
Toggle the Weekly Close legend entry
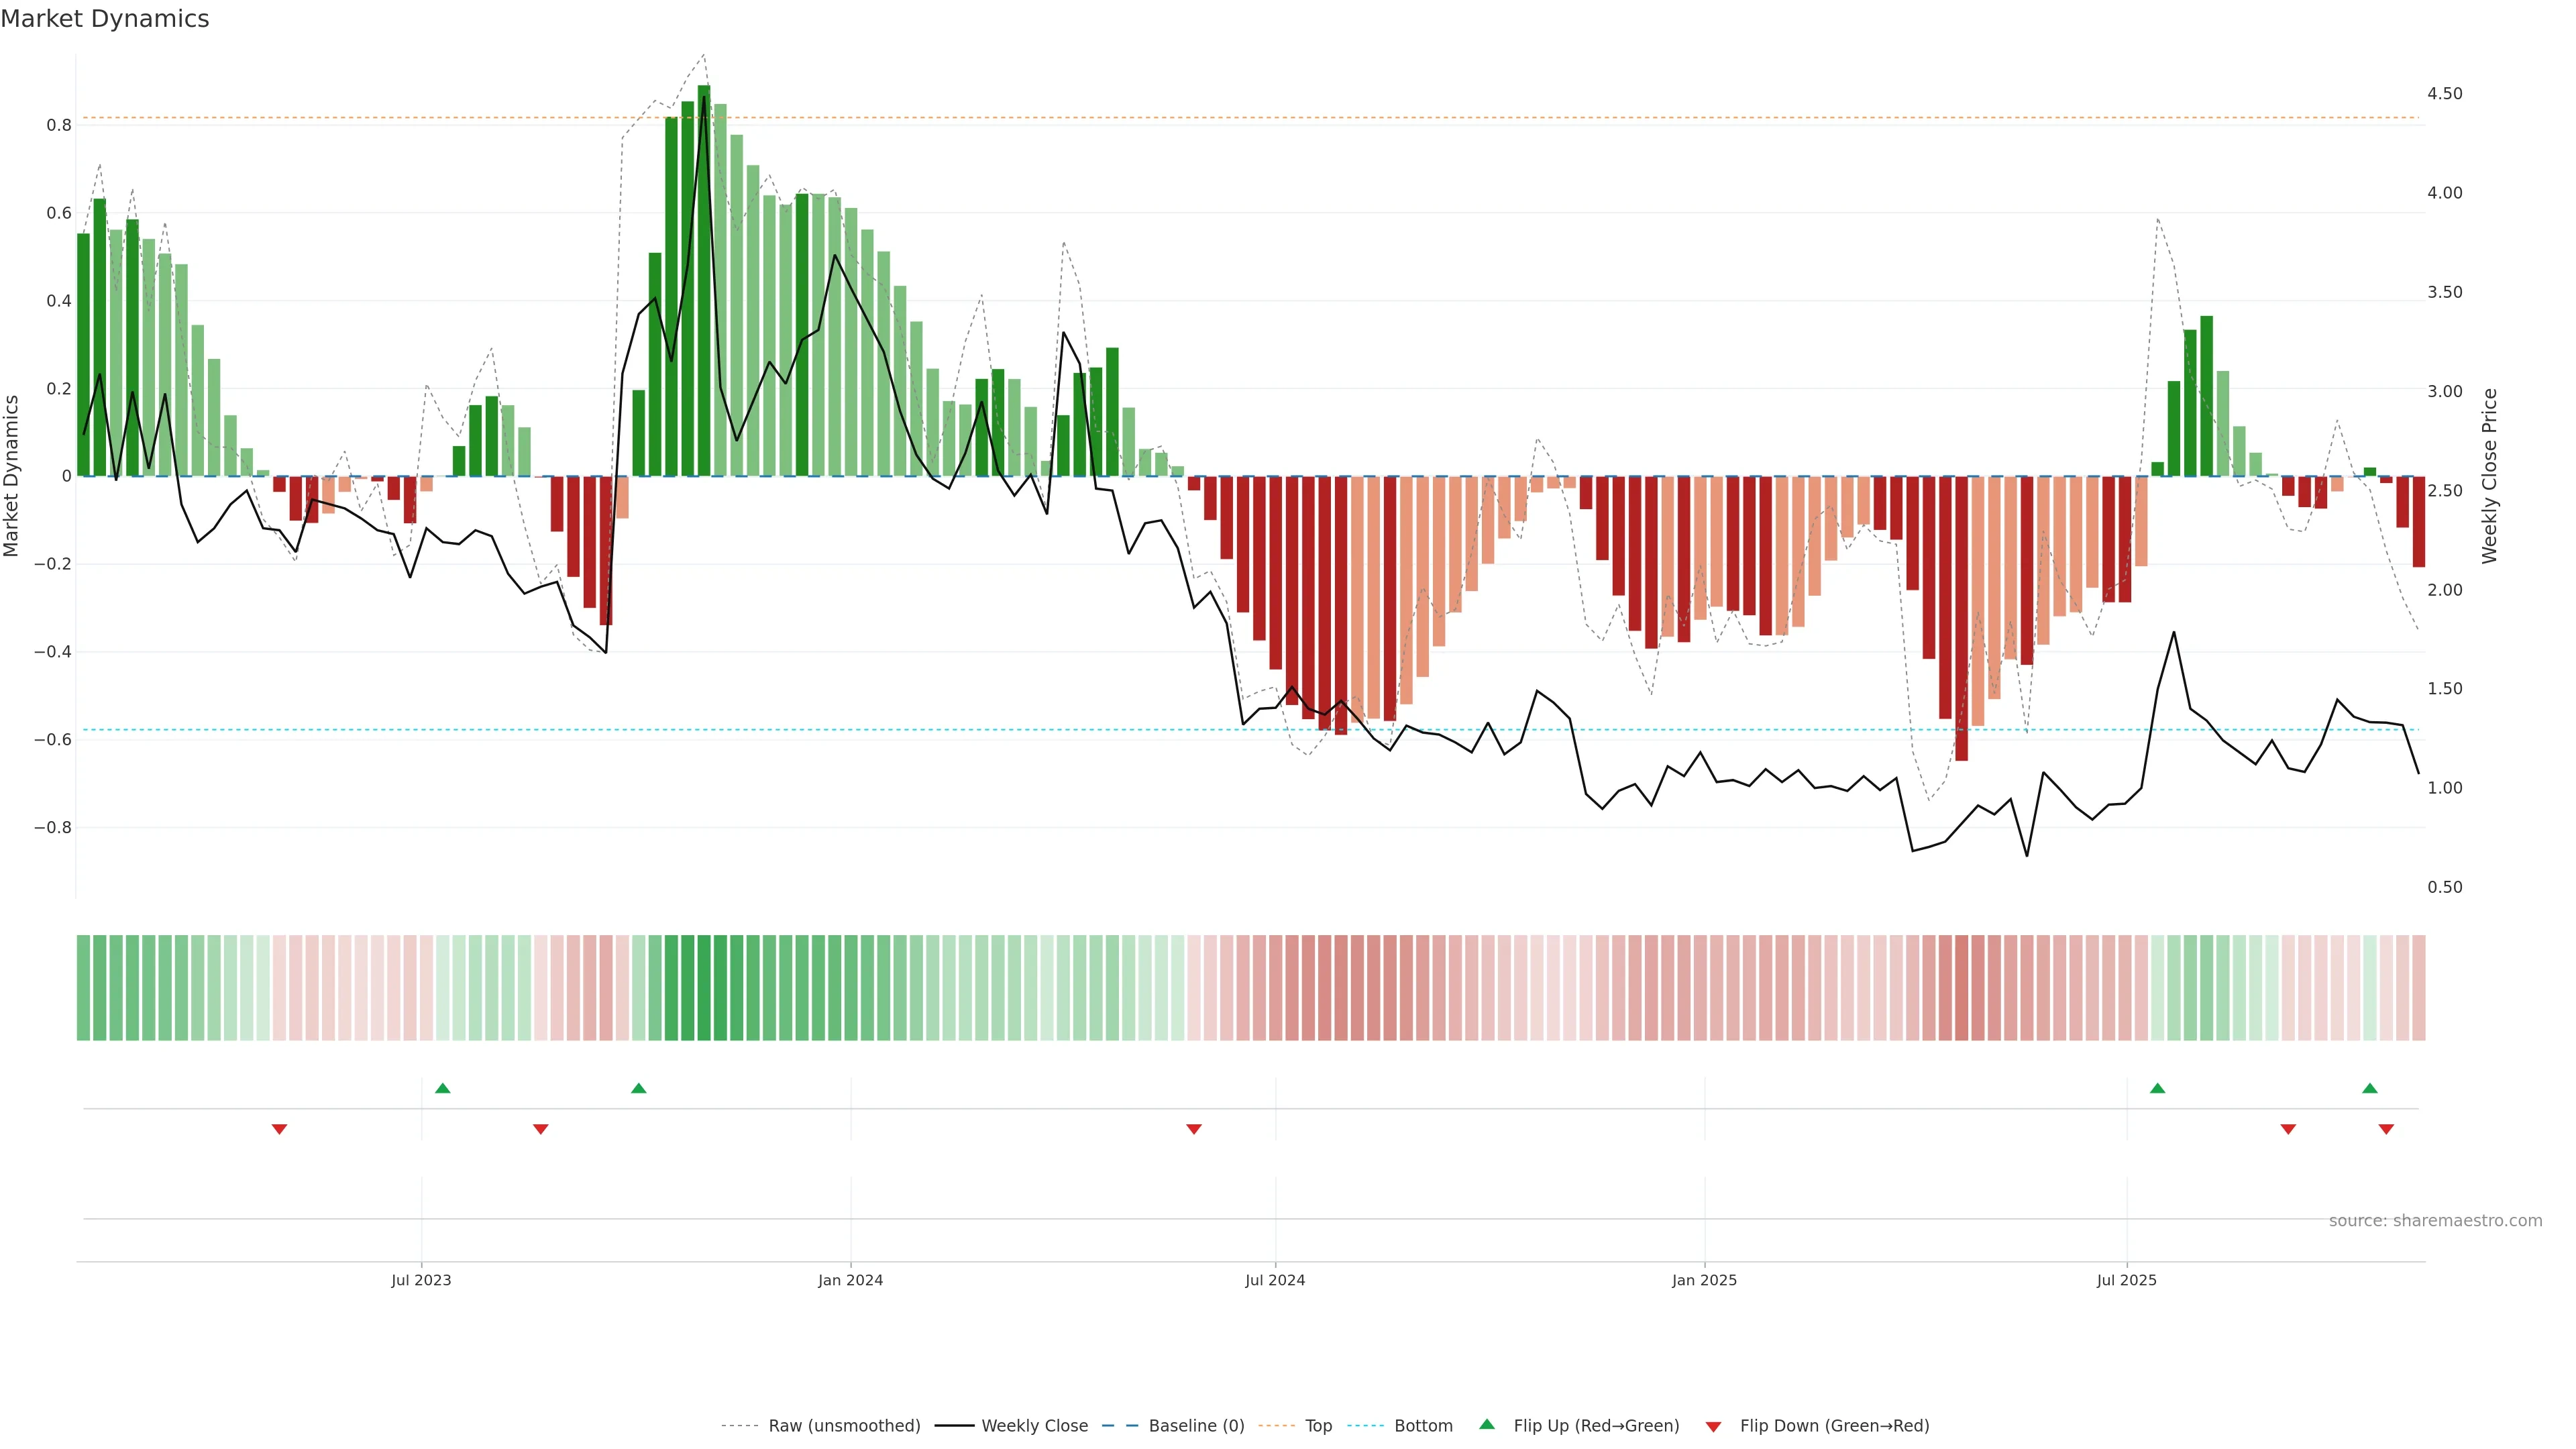(1034, 1426)
